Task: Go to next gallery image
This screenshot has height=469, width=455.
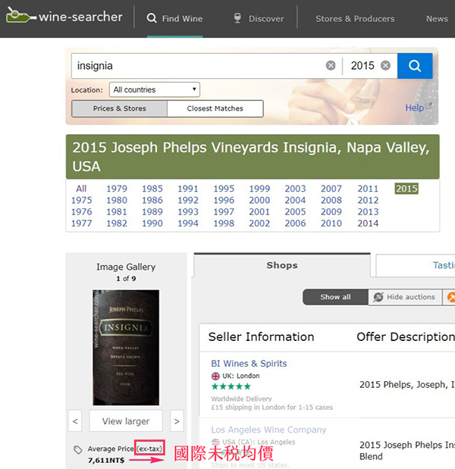Action: pyautogui.click(x=177, y=421)
